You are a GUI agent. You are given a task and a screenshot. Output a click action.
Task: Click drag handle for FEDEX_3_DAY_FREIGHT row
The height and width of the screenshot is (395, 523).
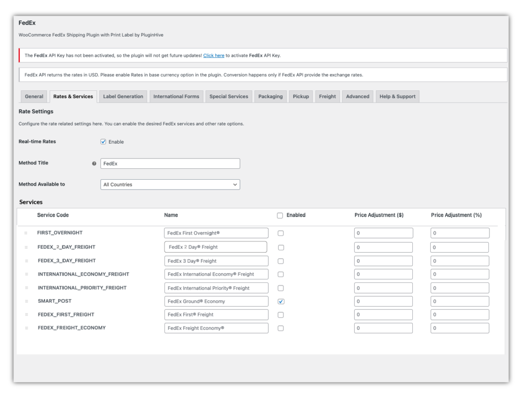(x=26, y=261)
